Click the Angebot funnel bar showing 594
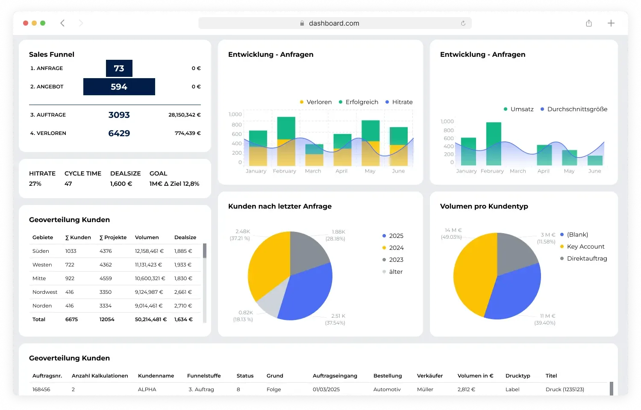This screenshot has height=410, width=641. click(119, 87)
